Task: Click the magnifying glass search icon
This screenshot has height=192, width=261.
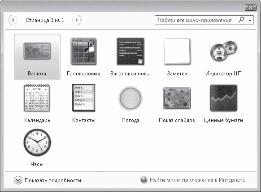Action: coord(241,20)
